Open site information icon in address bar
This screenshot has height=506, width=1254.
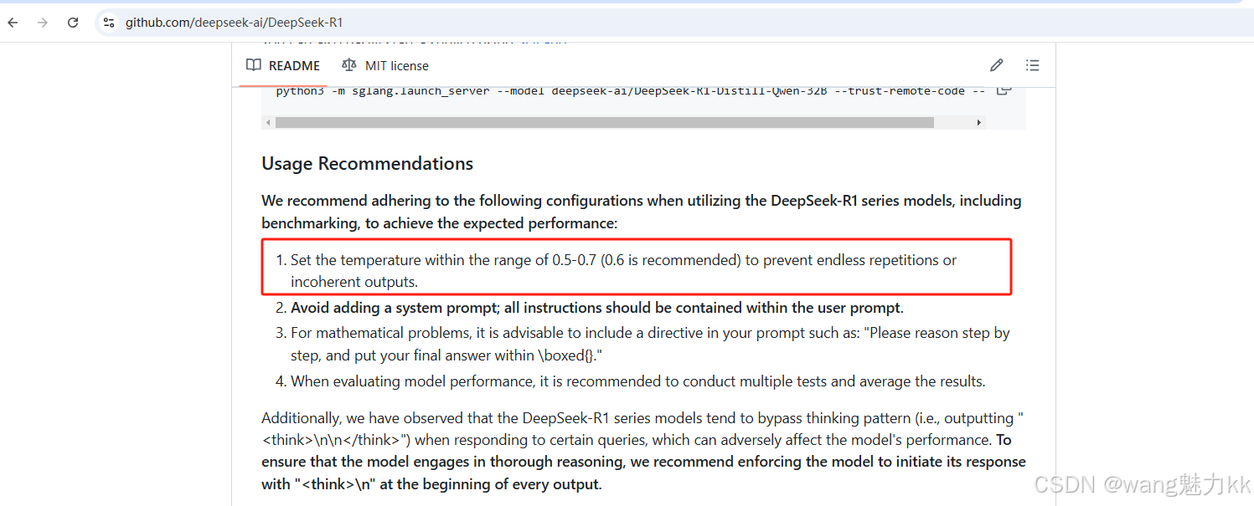pos(109,23)
